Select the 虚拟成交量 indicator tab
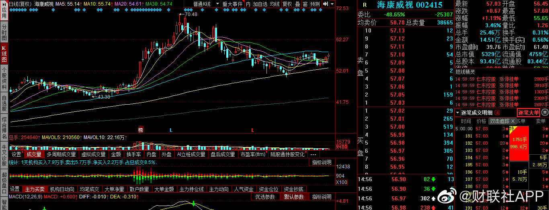The width and height of the screenshot is (549, 210). pos(94,154)
